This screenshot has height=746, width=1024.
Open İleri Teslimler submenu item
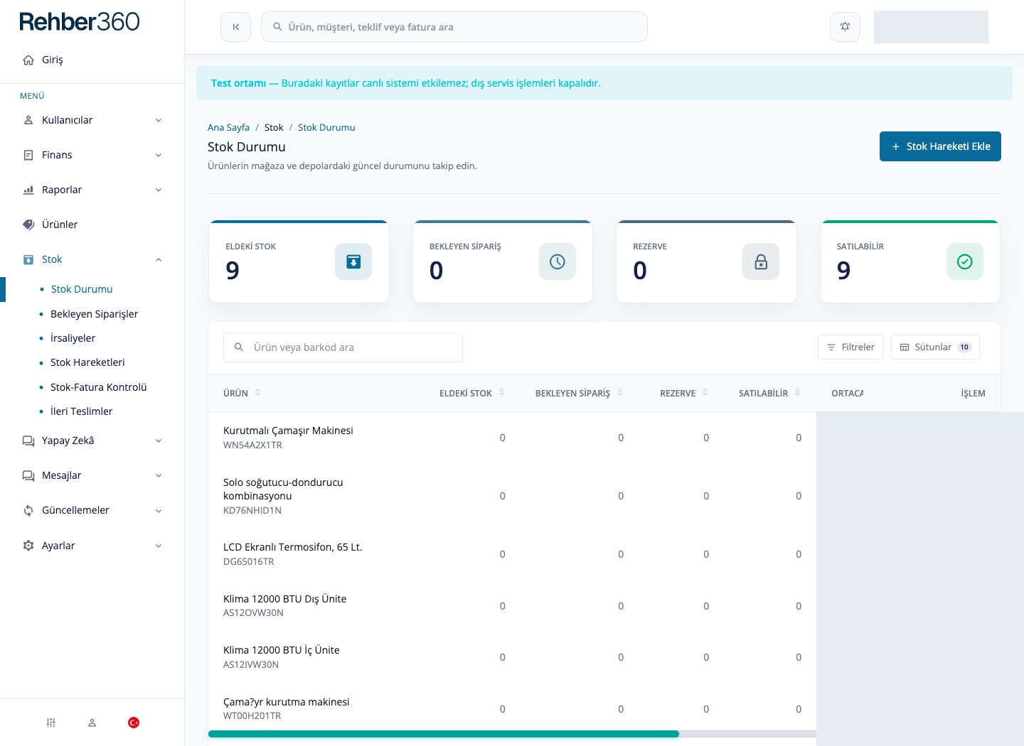pos(81,411)
